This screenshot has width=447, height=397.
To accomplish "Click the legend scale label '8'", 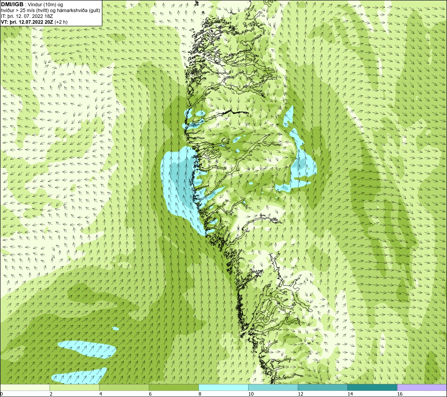I will 200,394.
